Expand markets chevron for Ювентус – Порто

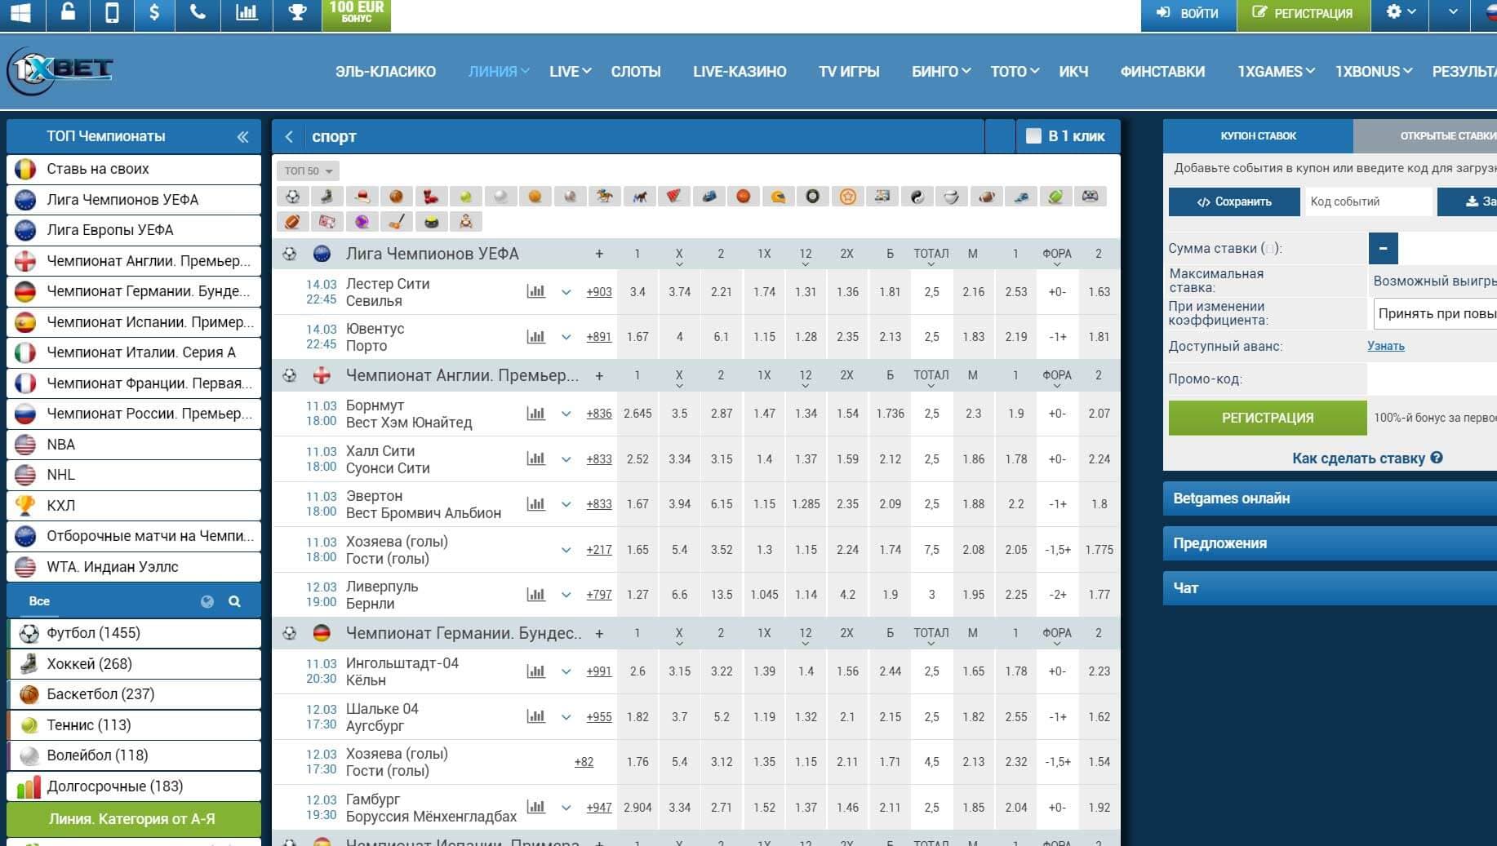pos(566,337)
